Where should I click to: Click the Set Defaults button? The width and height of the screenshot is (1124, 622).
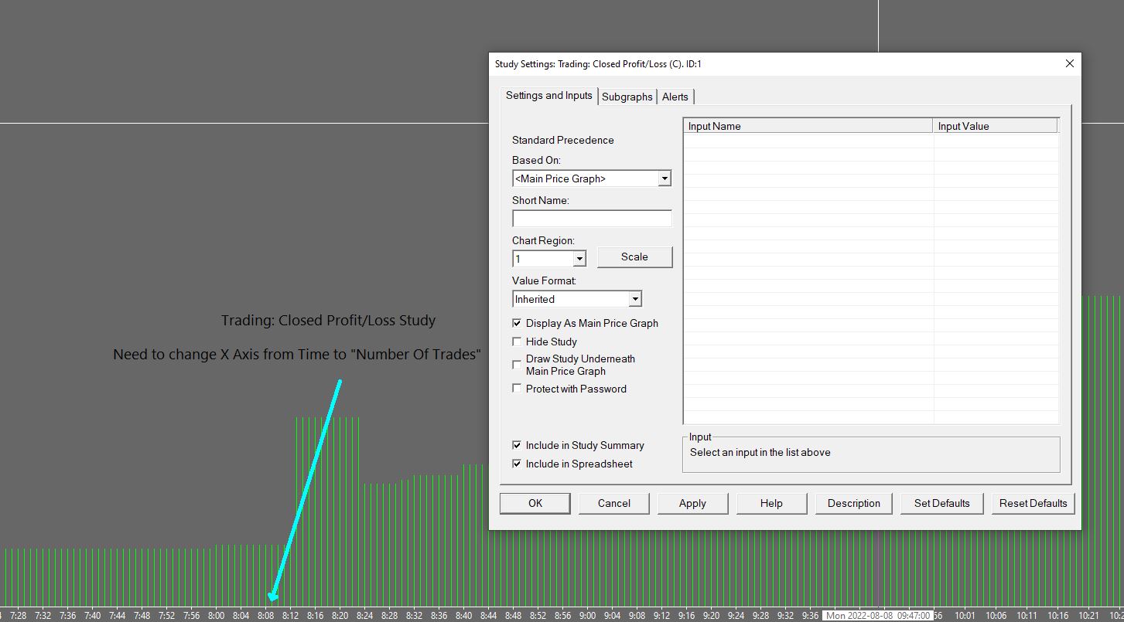point(941,503)
